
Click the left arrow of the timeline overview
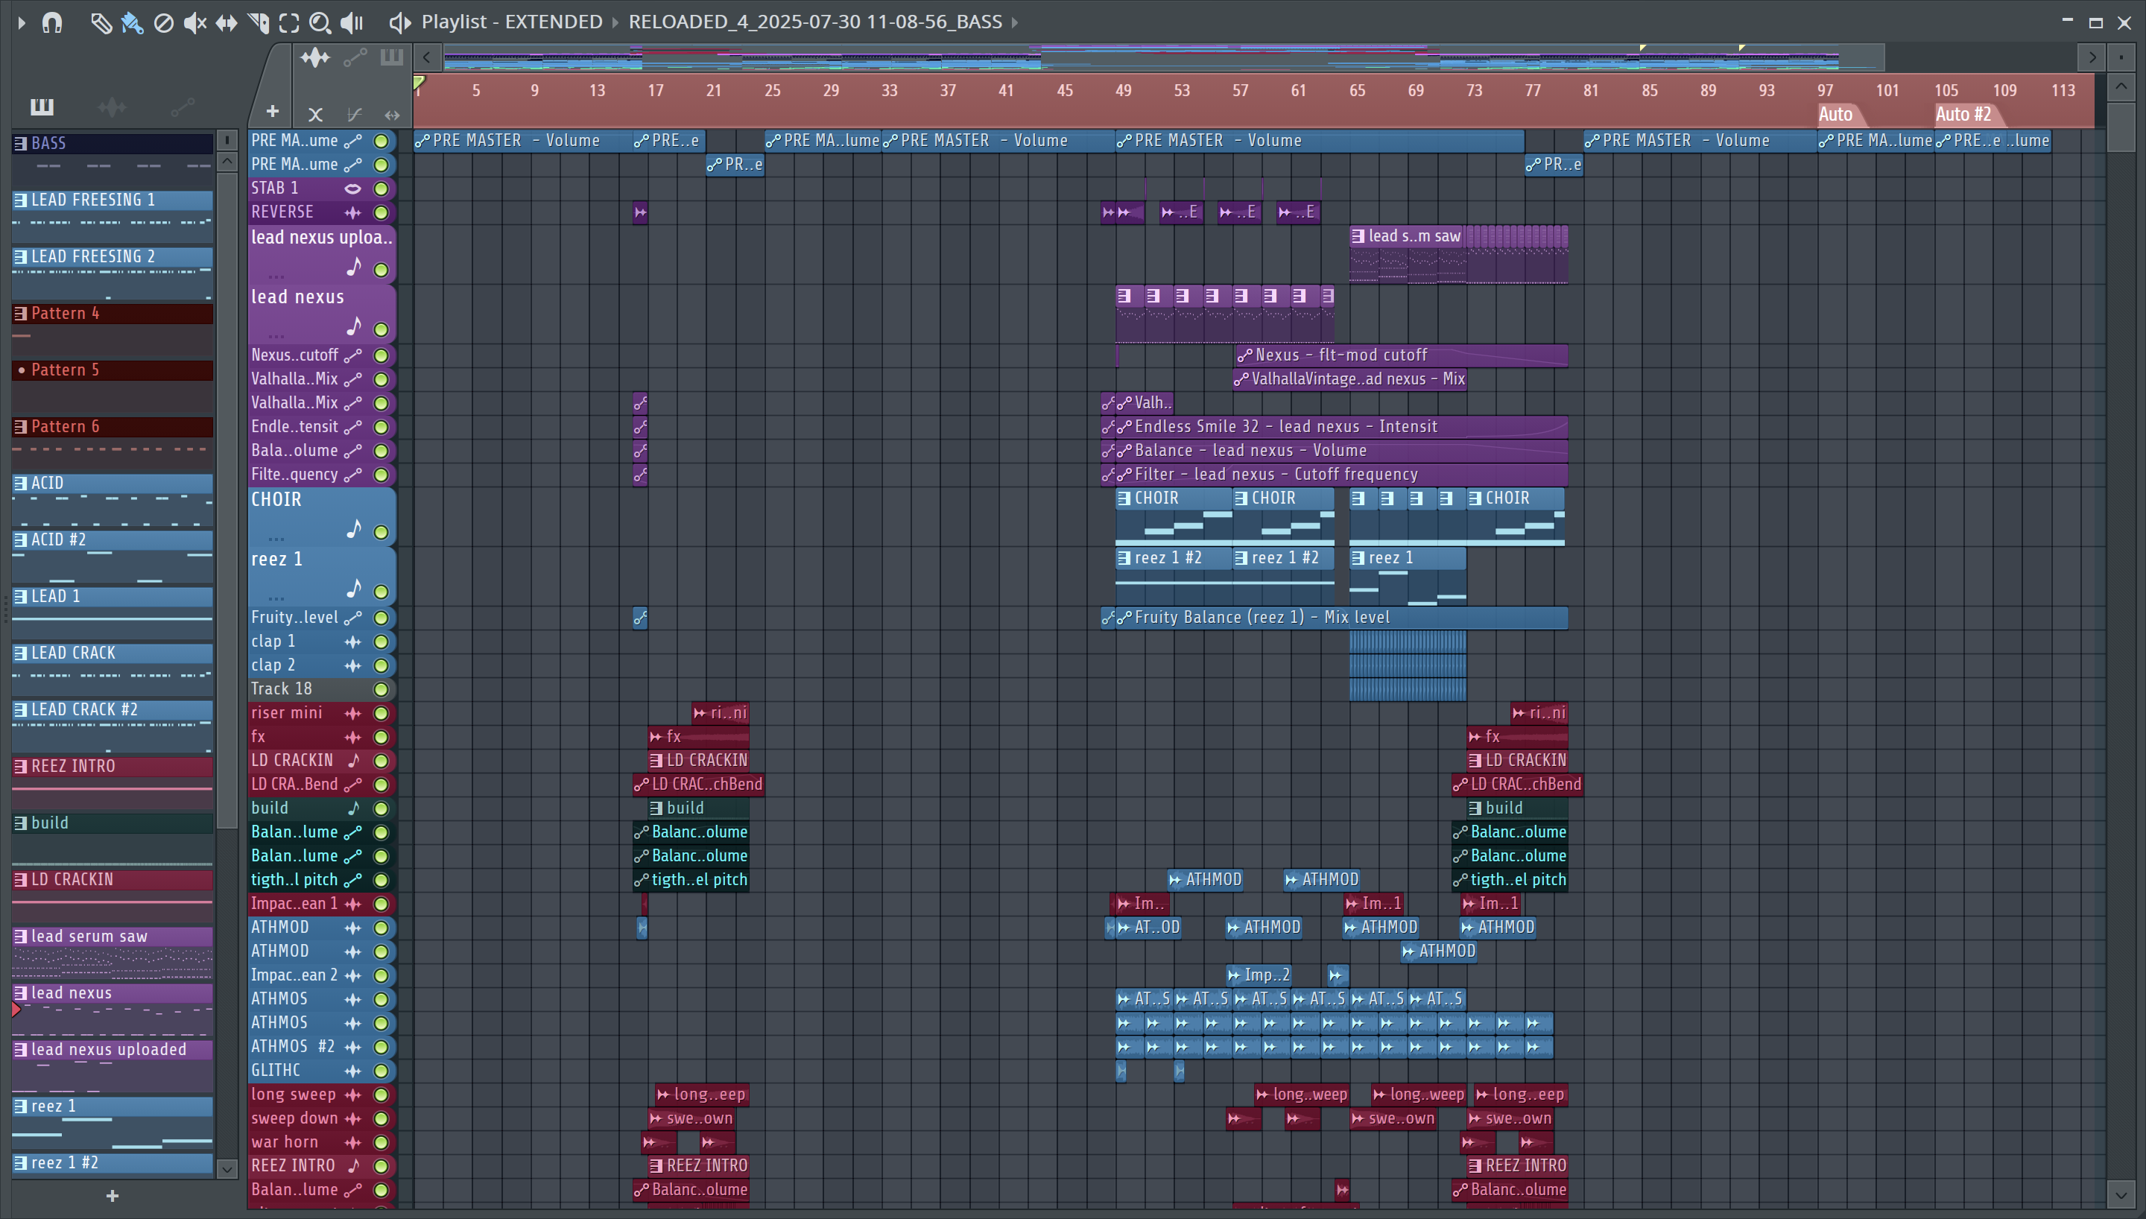[x=427, y=58]
